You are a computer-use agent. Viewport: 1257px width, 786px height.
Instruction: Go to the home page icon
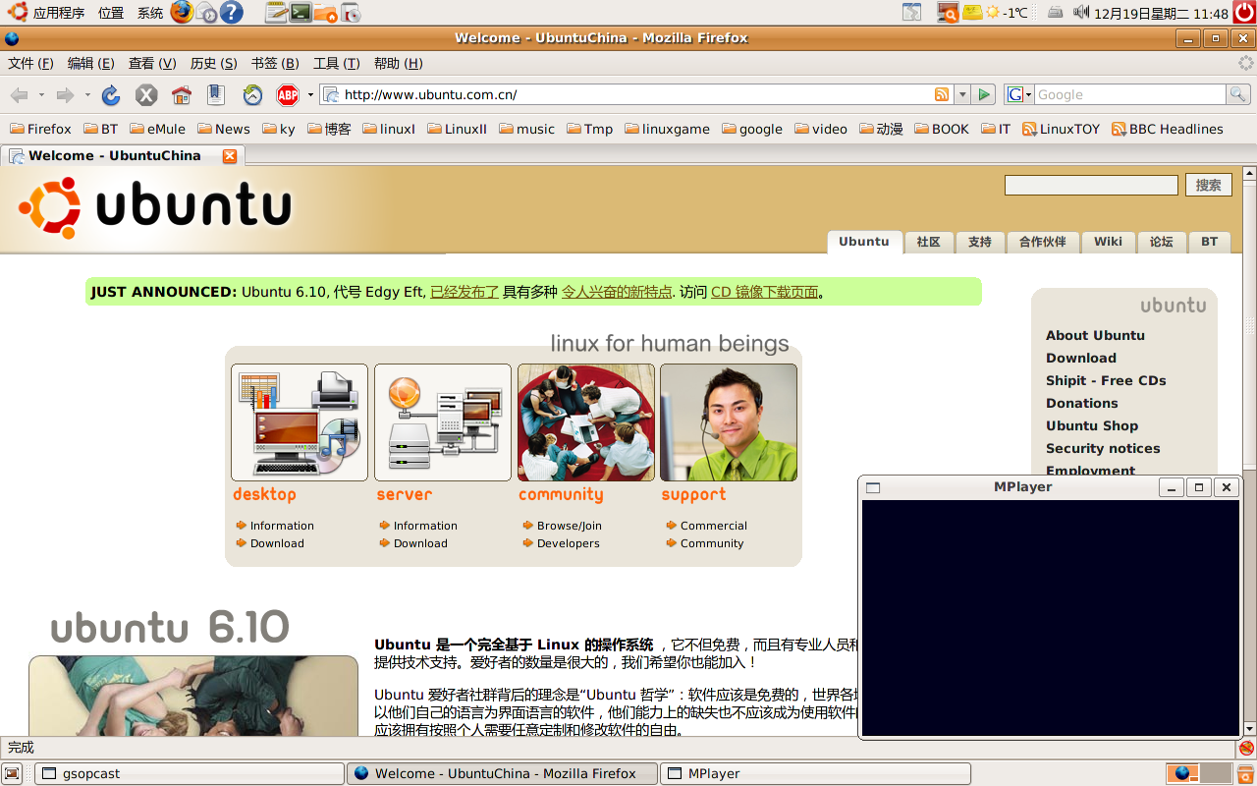[x=182, y=94]
